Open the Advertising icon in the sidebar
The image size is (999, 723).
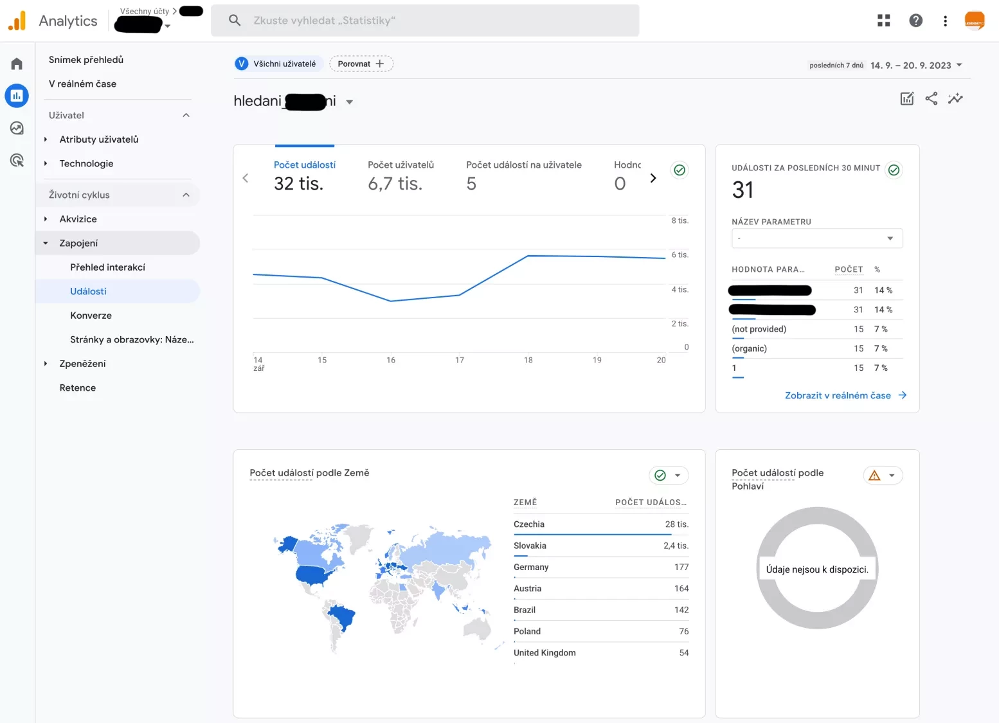point(17,160)
